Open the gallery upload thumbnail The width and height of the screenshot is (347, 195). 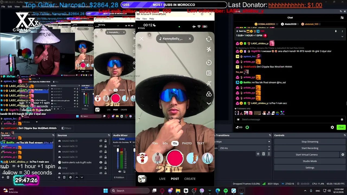pos(142,179)
